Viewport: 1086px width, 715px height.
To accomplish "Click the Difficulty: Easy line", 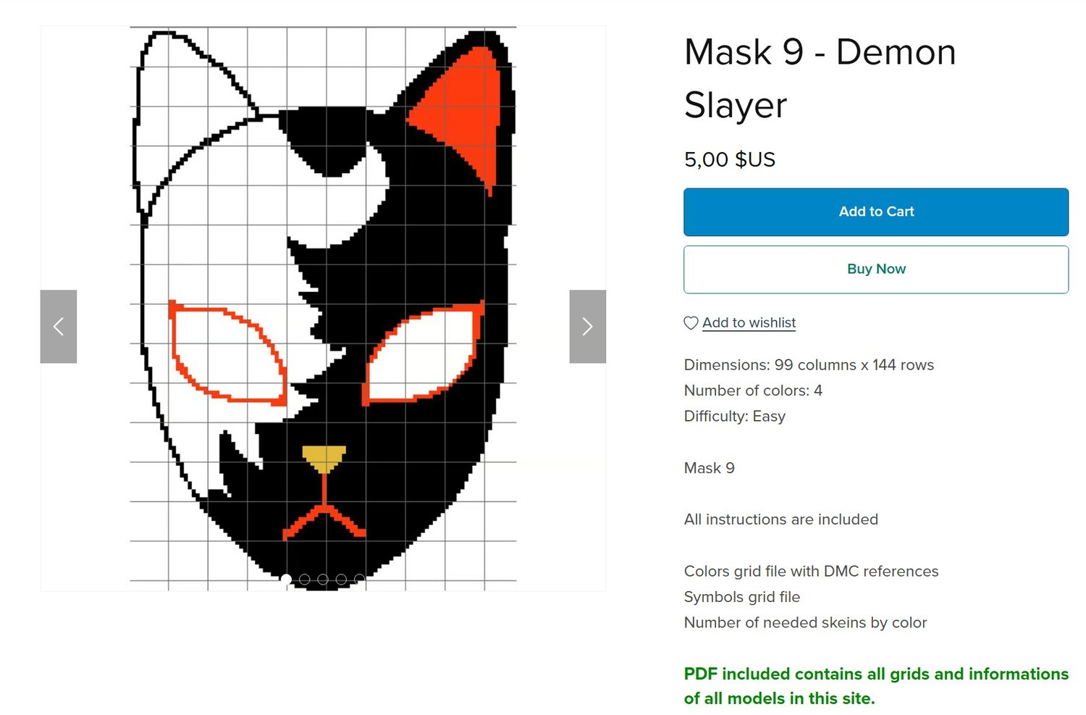I will (734, 417).
